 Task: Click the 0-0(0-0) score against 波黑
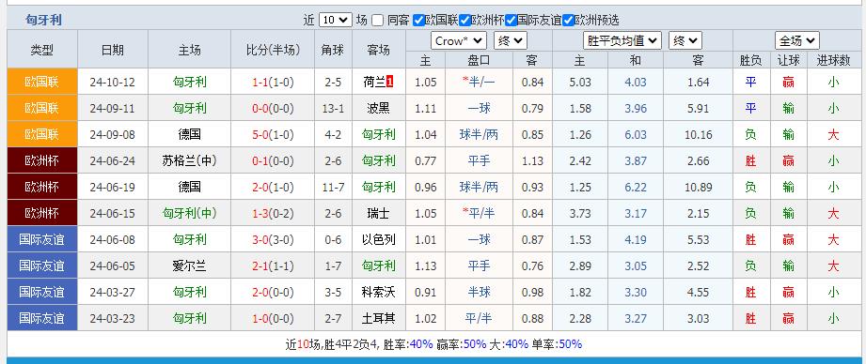tap(273, 109)
